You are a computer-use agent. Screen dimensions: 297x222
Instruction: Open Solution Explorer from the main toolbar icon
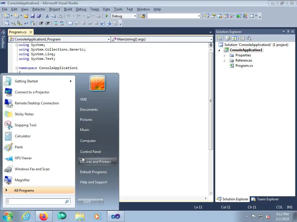point(207,16)
